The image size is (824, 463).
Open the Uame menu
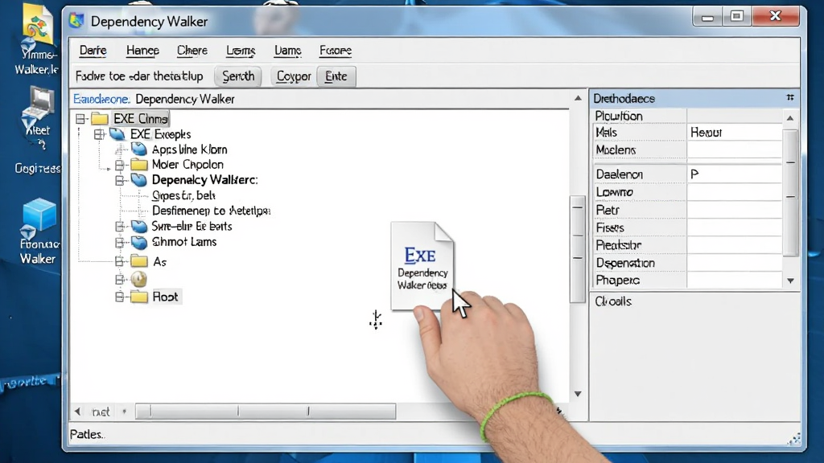click(287, 51)
